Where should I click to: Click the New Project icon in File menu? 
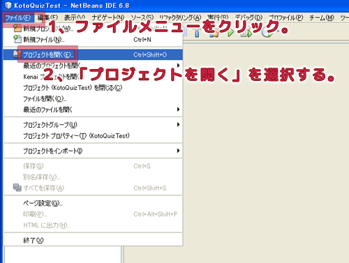tap(17, 28)
